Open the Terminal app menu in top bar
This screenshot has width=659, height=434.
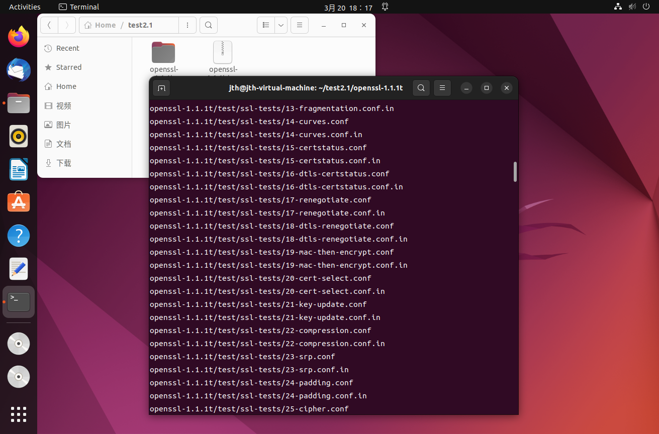tap(79, 7)
